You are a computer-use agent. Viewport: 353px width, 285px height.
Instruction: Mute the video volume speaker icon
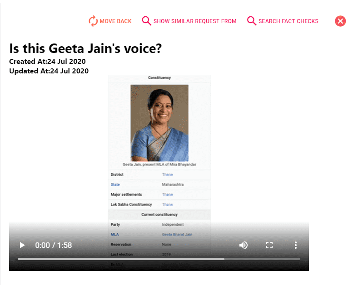point(243,245)
